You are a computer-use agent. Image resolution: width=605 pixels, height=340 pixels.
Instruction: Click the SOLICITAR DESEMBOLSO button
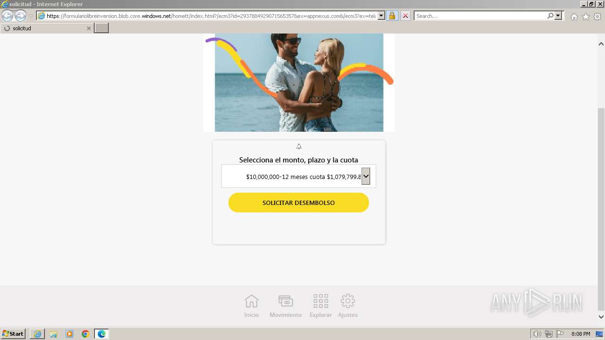pyautogui.click(x=299, y=203)
